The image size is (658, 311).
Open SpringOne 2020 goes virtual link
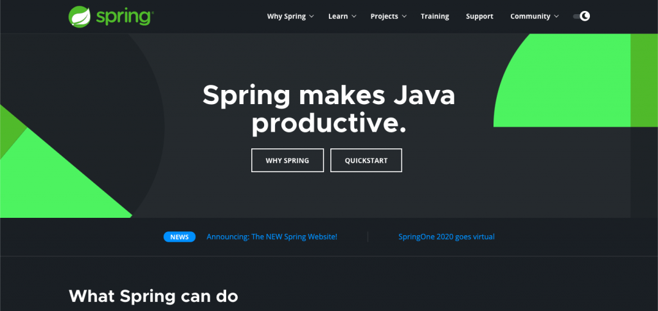[447, 236]
